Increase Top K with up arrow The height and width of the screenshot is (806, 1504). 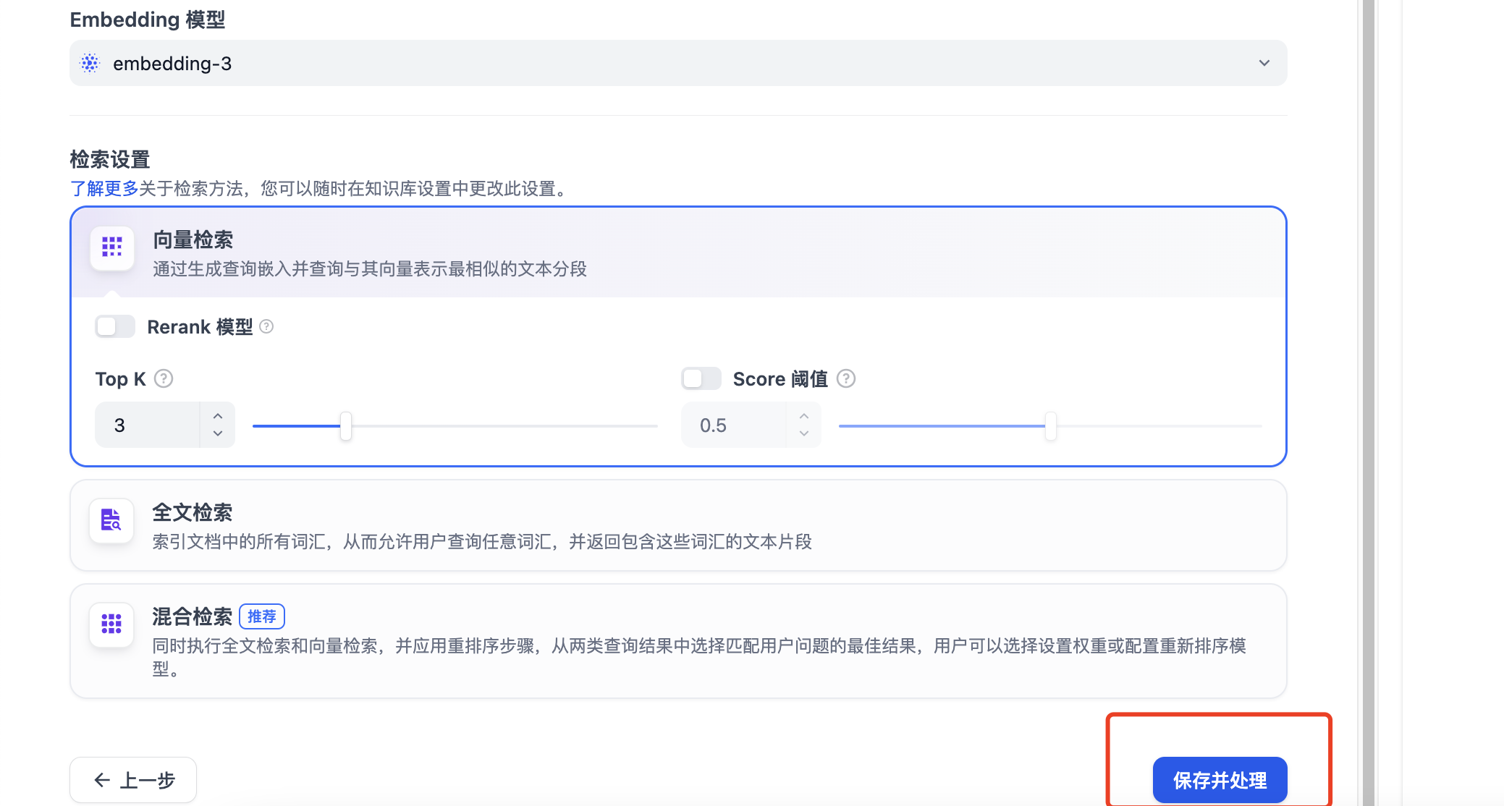pos(218,416)
